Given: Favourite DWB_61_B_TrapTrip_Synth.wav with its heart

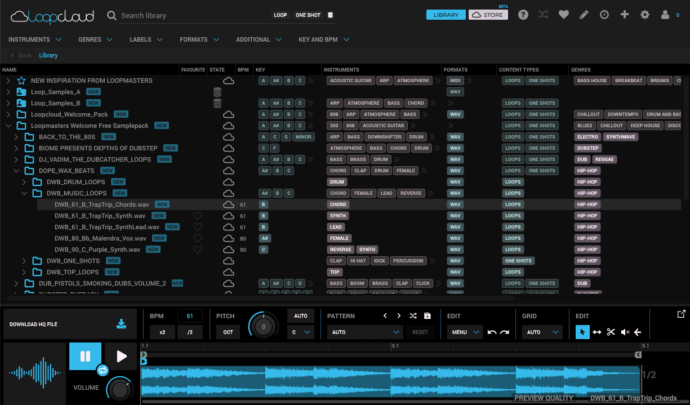Looking at the screenshot, I should (x=197, y=216).
